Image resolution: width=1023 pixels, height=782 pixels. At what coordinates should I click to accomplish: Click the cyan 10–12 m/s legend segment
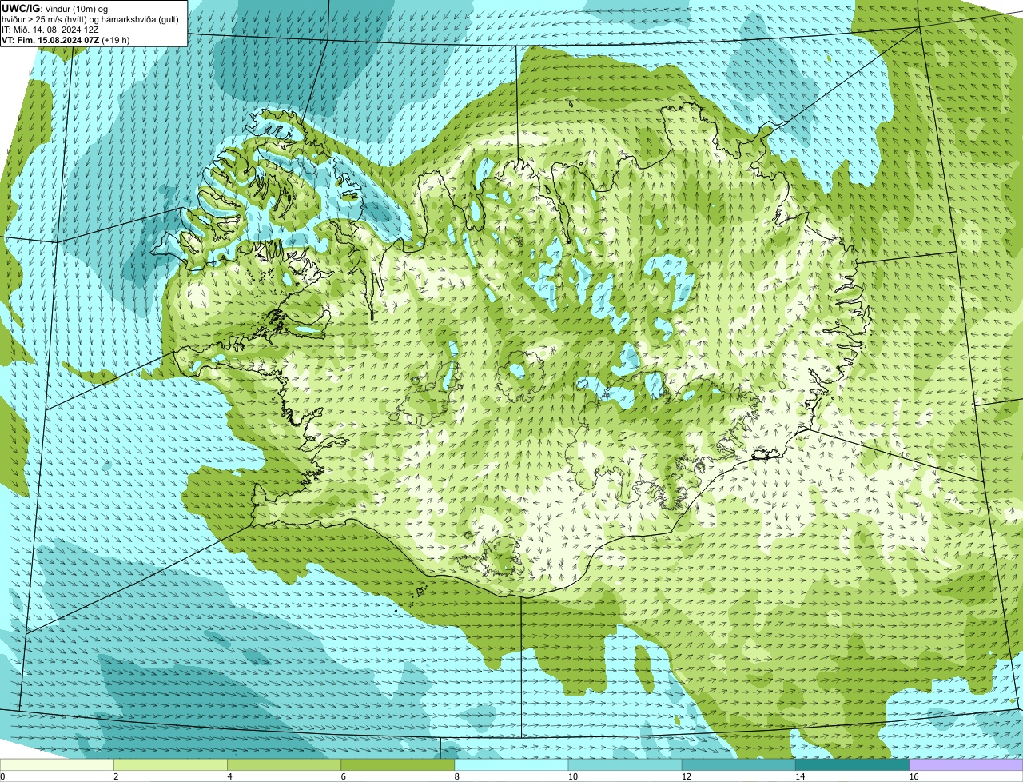pos(625,764)
